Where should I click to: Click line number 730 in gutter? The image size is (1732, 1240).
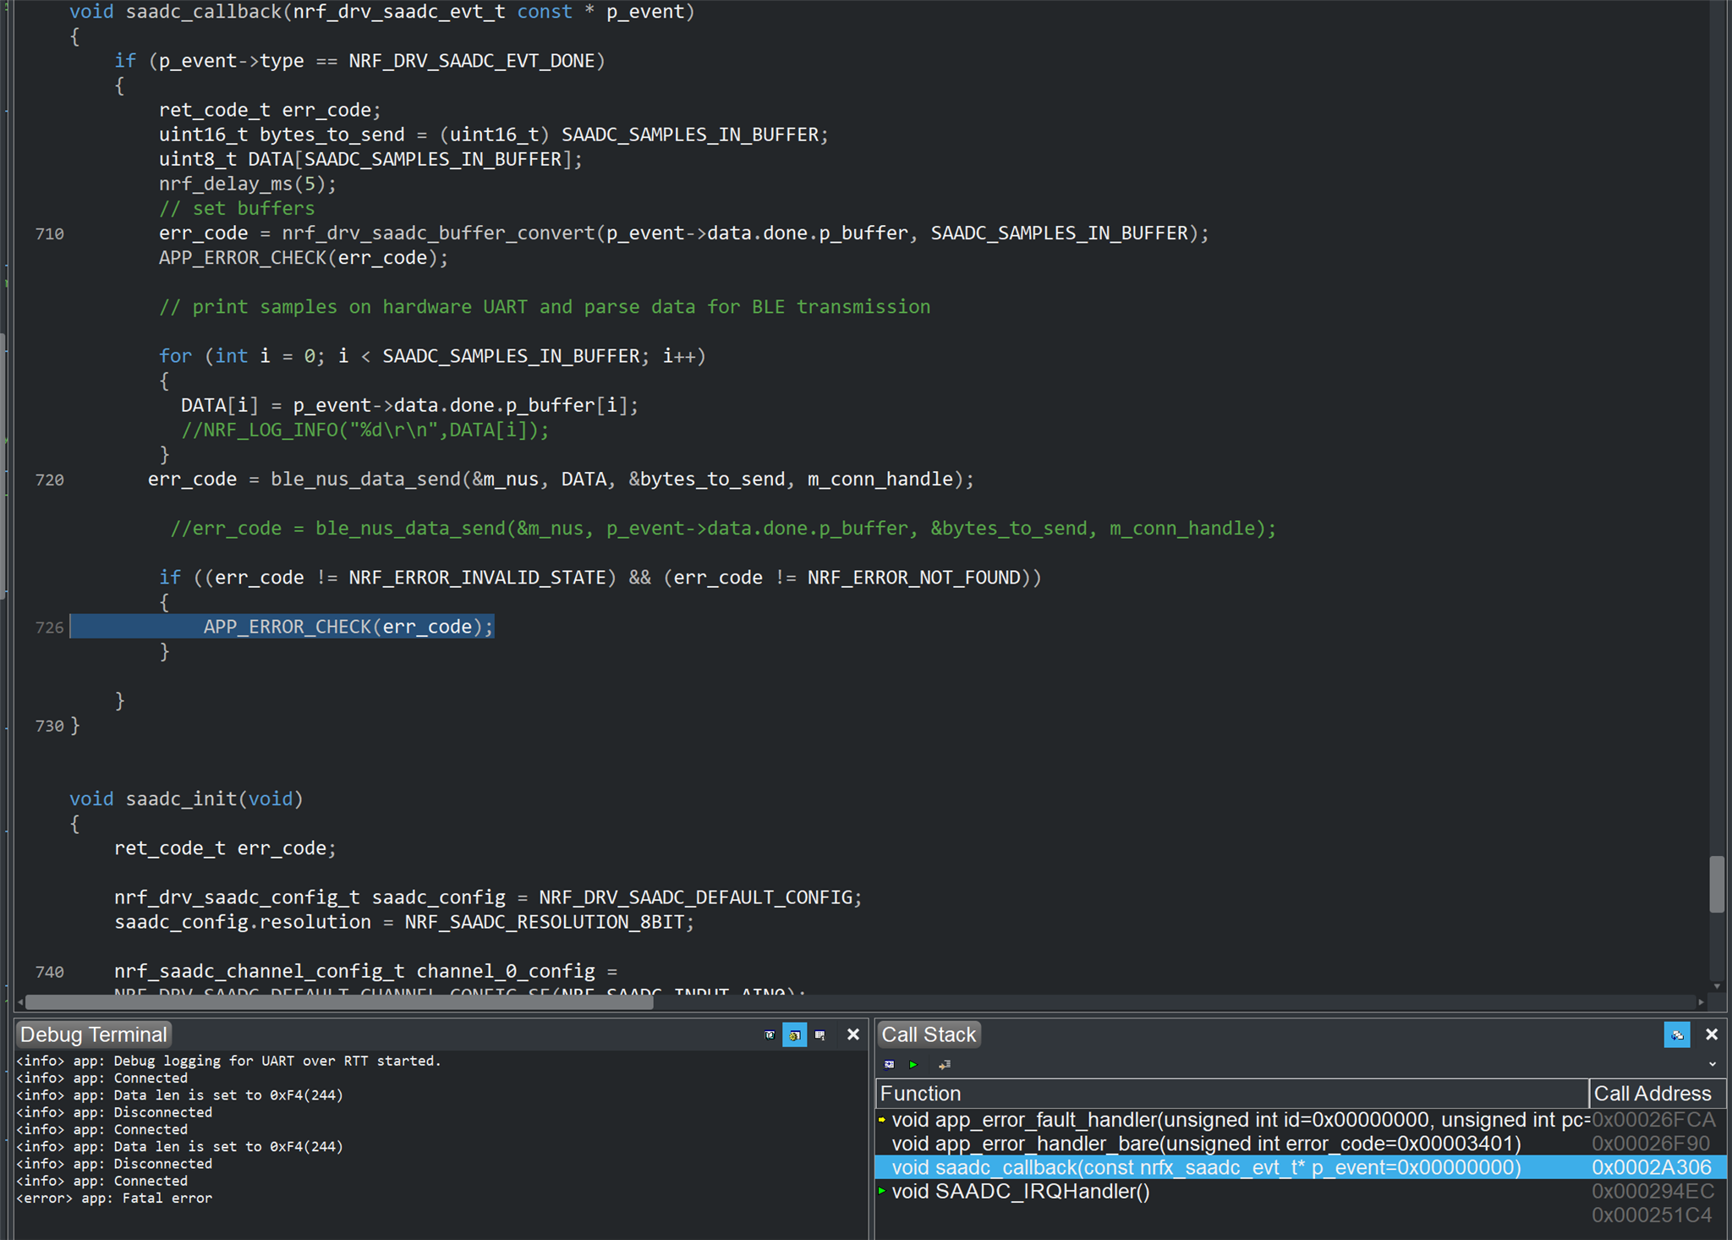tap(49, 727)
